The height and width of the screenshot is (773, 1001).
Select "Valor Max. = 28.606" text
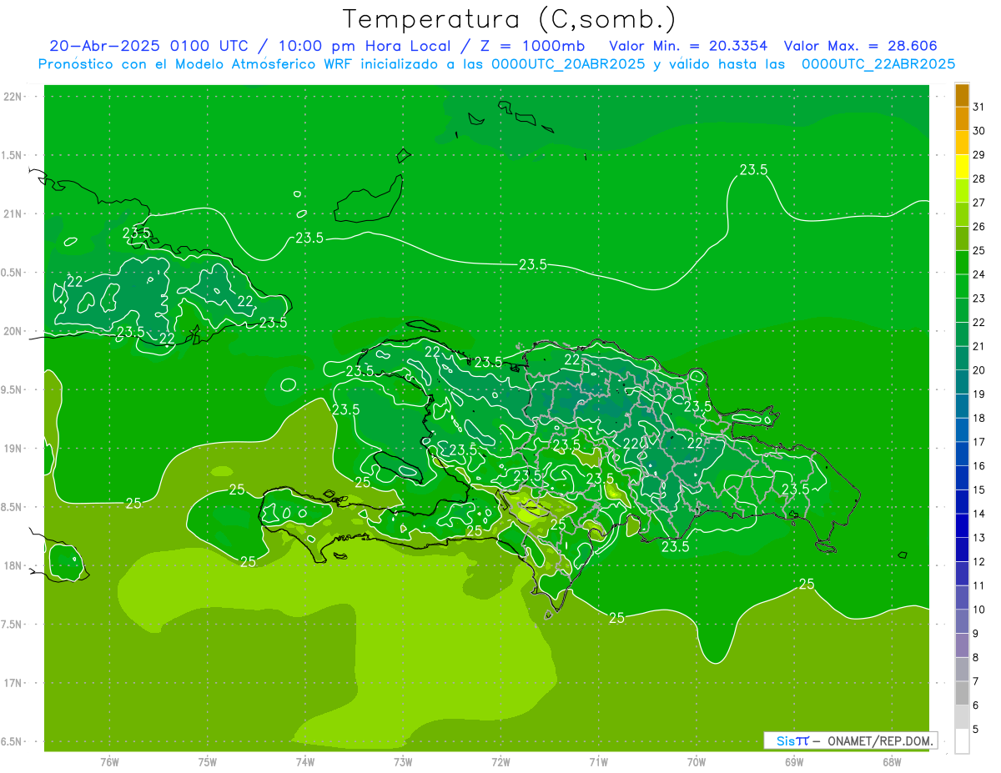click(860, 46)
